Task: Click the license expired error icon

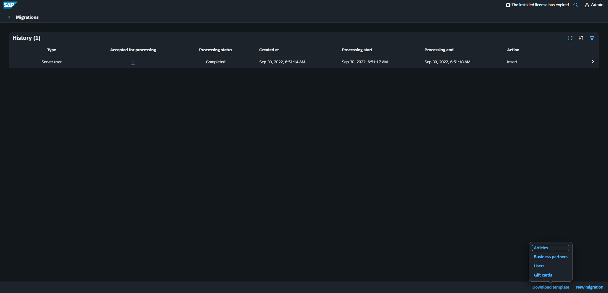Action: coord(508,5)
